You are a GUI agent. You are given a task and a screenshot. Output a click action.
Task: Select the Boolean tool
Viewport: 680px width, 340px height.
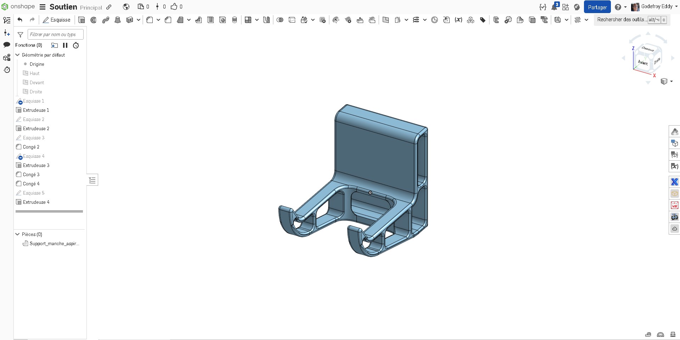[x=280, y=20]
